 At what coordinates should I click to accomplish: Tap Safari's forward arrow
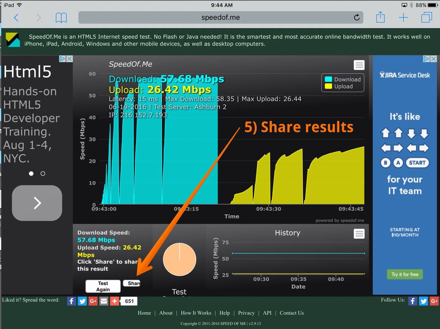coord(38,18)
